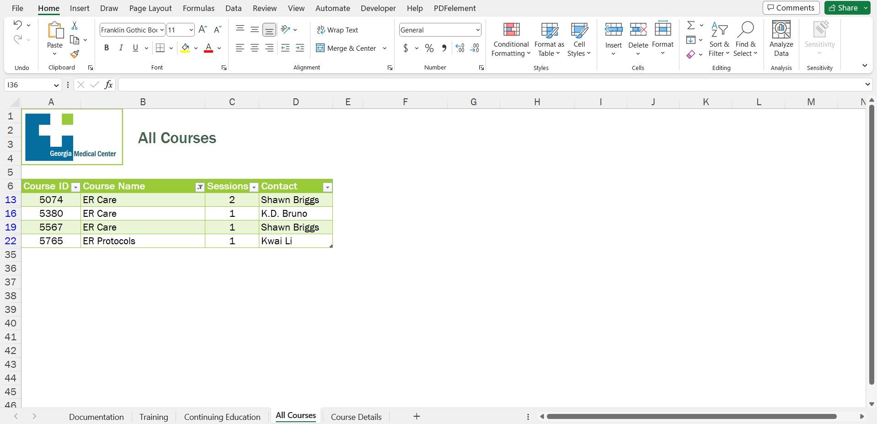Open the Course Details sheet
Image resolution: width=877 pixels, height=424 pixels.
coord(356,416)
